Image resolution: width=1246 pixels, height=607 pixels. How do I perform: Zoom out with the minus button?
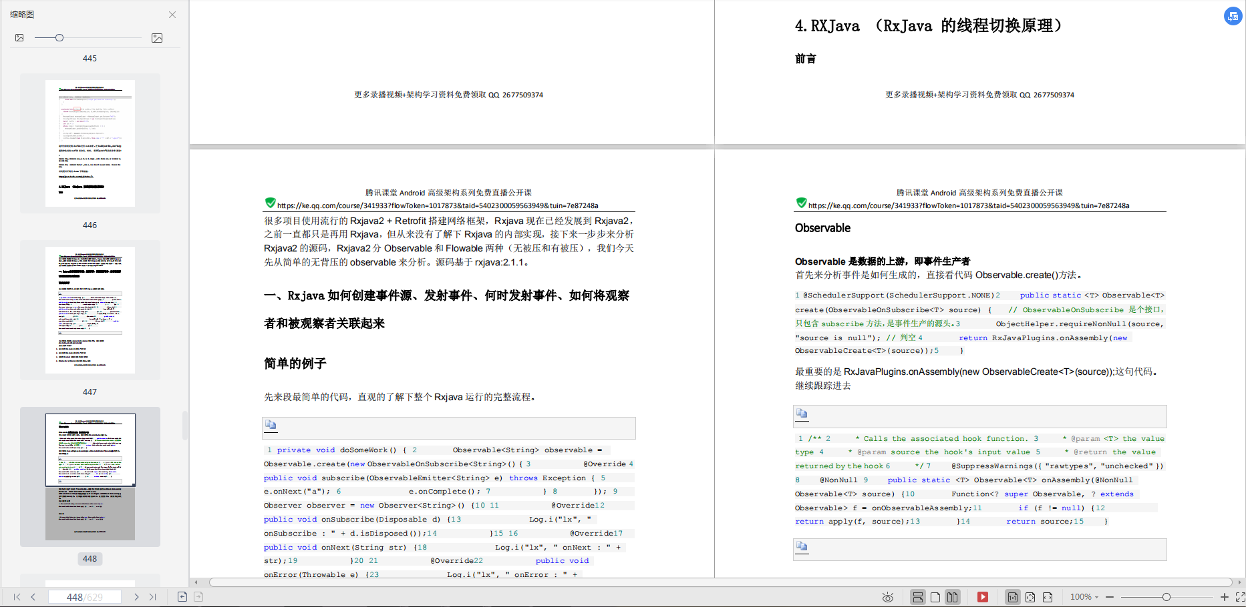[1110, 597]
